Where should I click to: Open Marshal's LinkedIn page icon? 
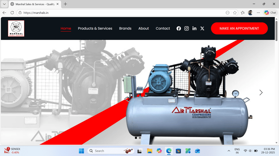tap(194, 28)
